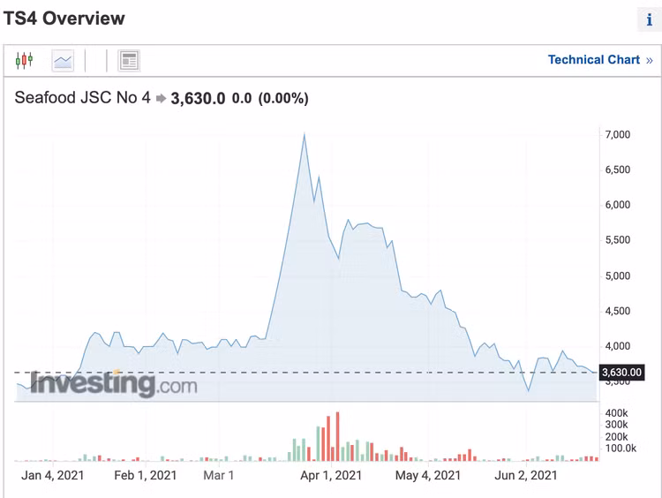The width and height of the screenshot is (662, 498).
Task: Click the May 4, 2021 date label
Action: (428, 476)
